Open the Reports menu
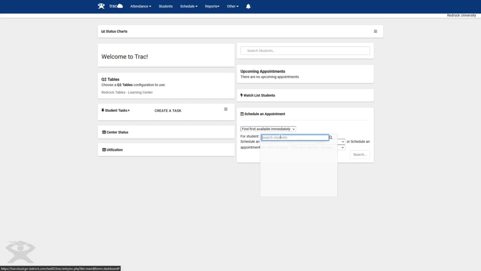The height and width of the screenshot is (271, 481). coord(212,6)
